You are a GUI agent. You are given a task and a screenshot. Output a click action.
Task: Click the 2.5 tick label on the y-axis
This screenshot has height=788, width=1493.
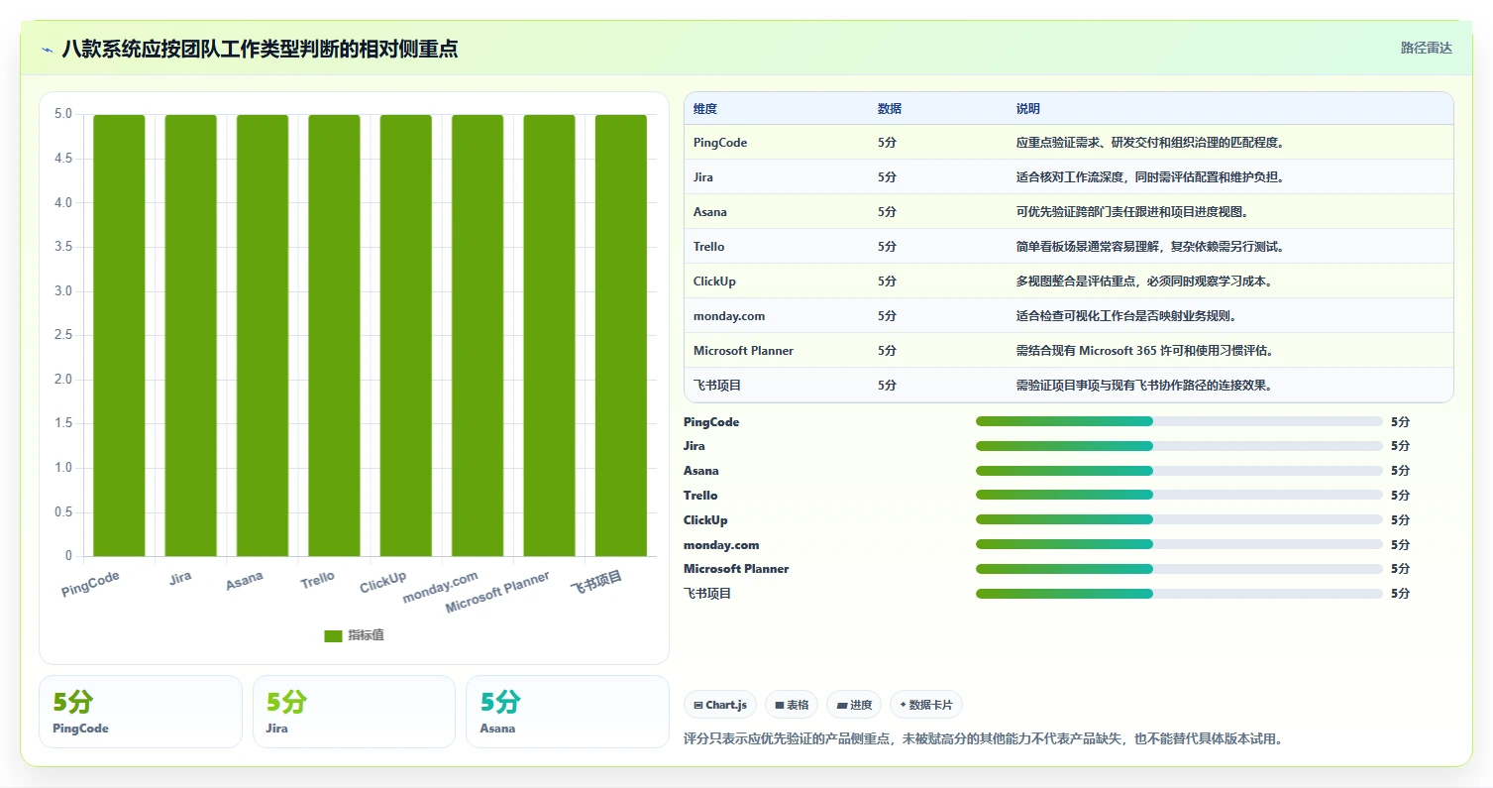(x=63, y=335)
